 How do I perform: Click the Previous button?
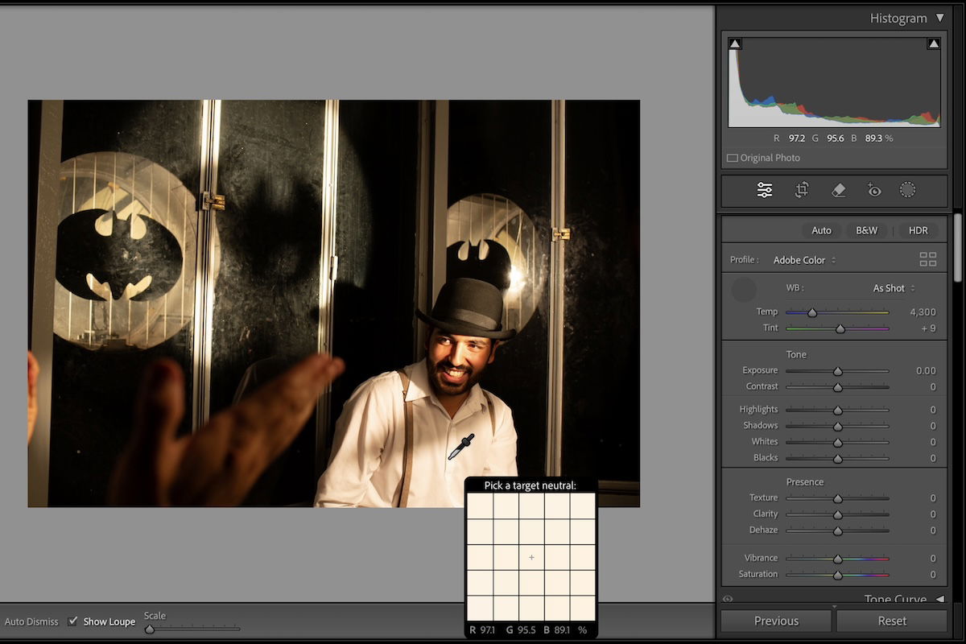coord(776,621)
